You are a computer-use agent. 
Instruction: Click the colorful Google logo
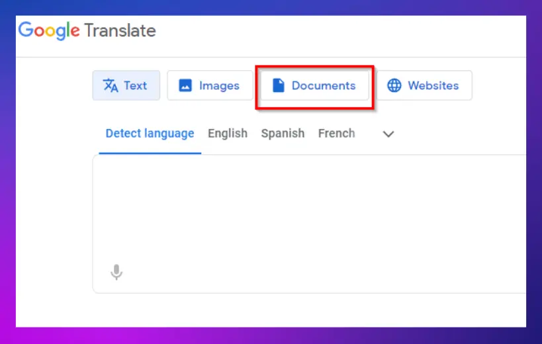49,30
